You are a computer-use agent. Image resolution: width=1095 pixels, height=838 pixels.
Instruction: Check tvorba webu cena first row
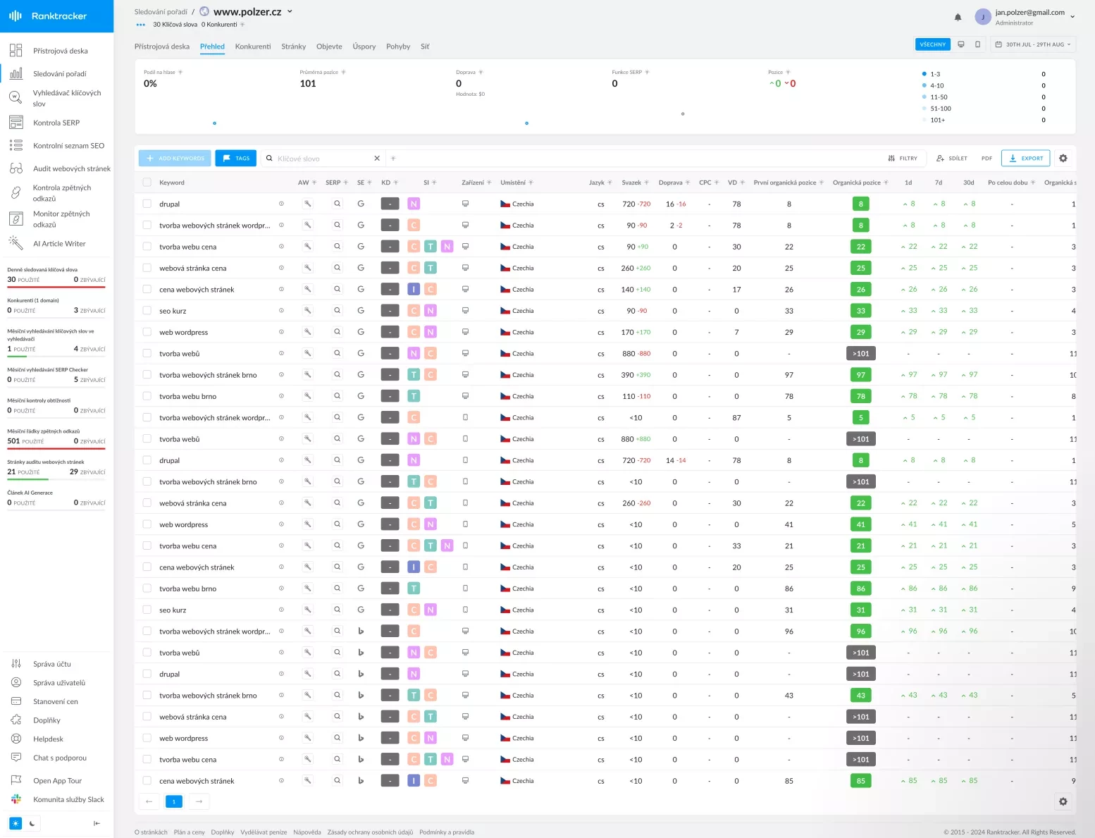147,247
